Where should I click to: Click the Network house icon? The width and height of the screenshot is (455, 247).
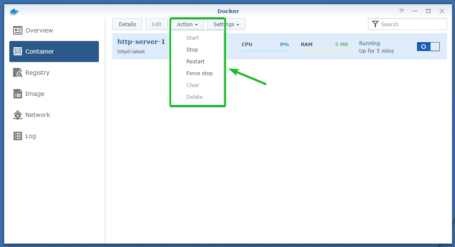(18, 115)
